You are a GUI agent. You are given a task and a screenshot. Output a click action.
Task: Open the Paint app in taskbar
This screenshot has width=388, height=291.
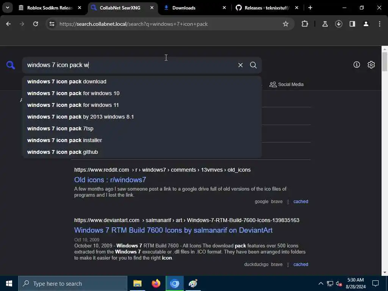click(x=193, y=283)
